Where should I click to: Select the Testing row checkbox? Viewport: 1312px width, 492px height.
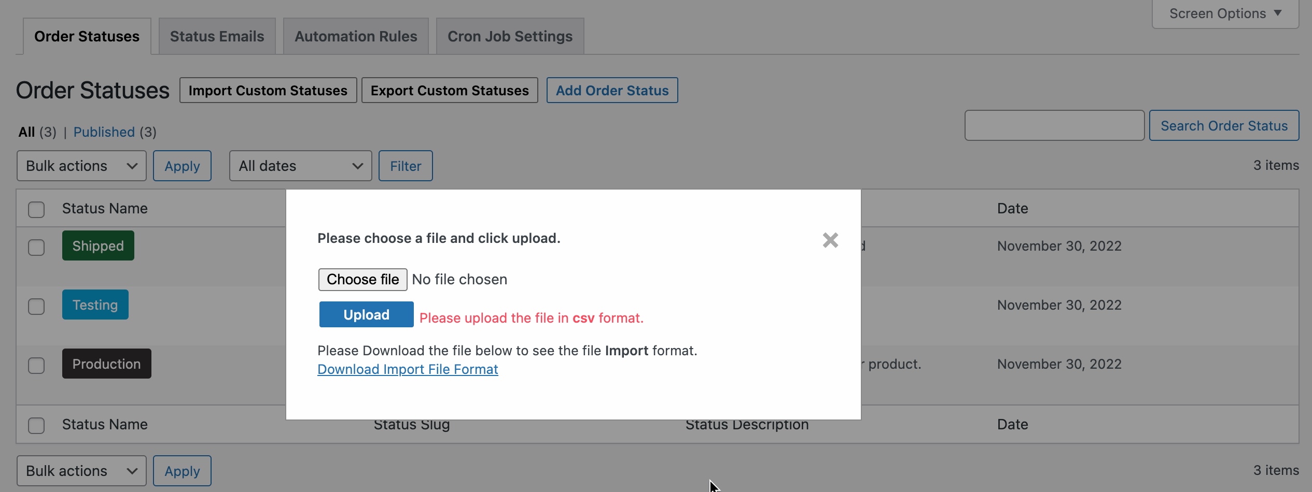pyautogui.click(x=36, y=307)
